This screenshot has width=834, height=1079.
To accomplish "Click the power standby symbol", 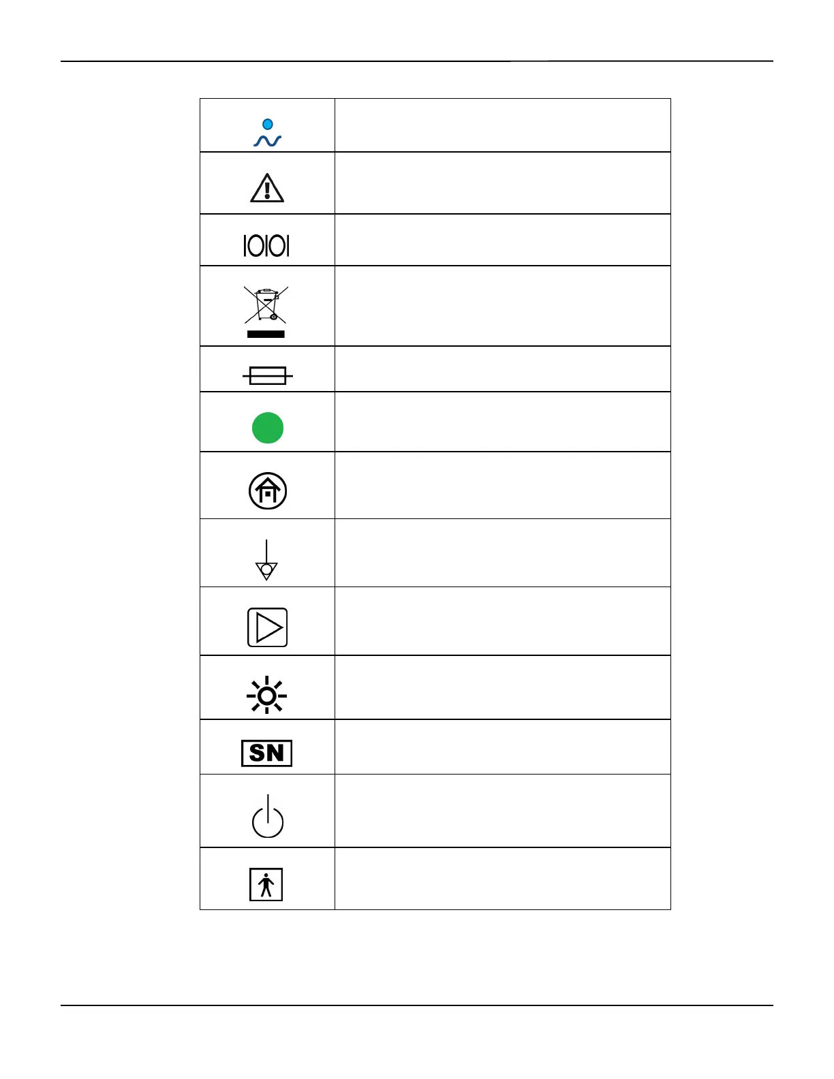I will pos(267,817).
